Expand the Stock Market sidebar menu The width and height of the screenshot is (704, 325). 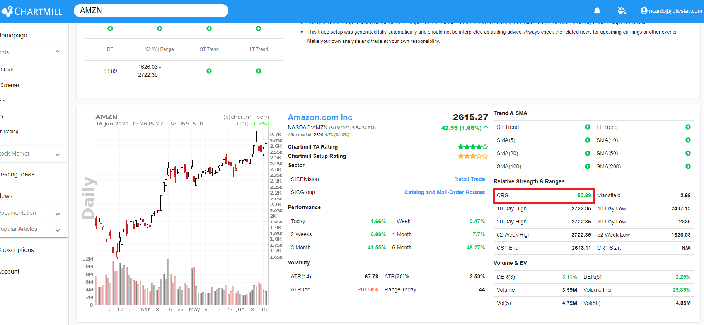coord(58,154)
